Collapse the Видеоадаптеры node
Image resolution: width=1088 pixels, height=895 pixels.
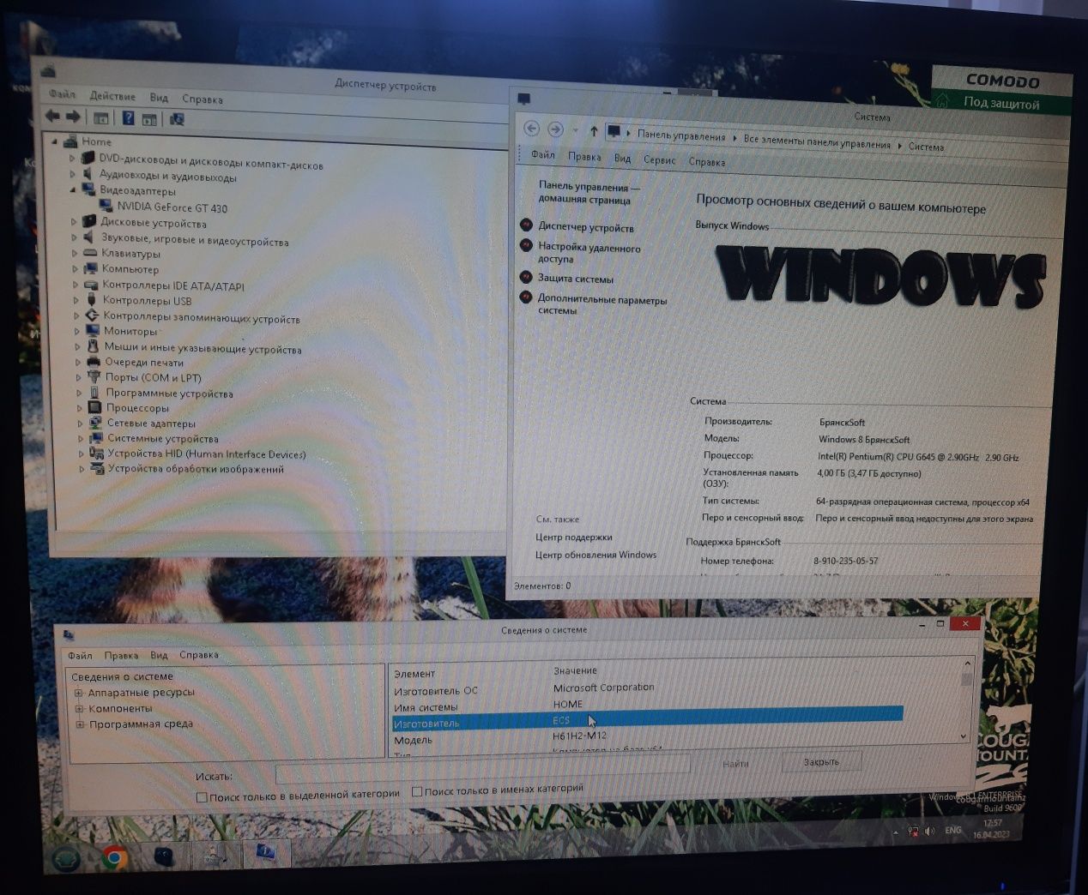pyautogui.click(x=73, y=190)
